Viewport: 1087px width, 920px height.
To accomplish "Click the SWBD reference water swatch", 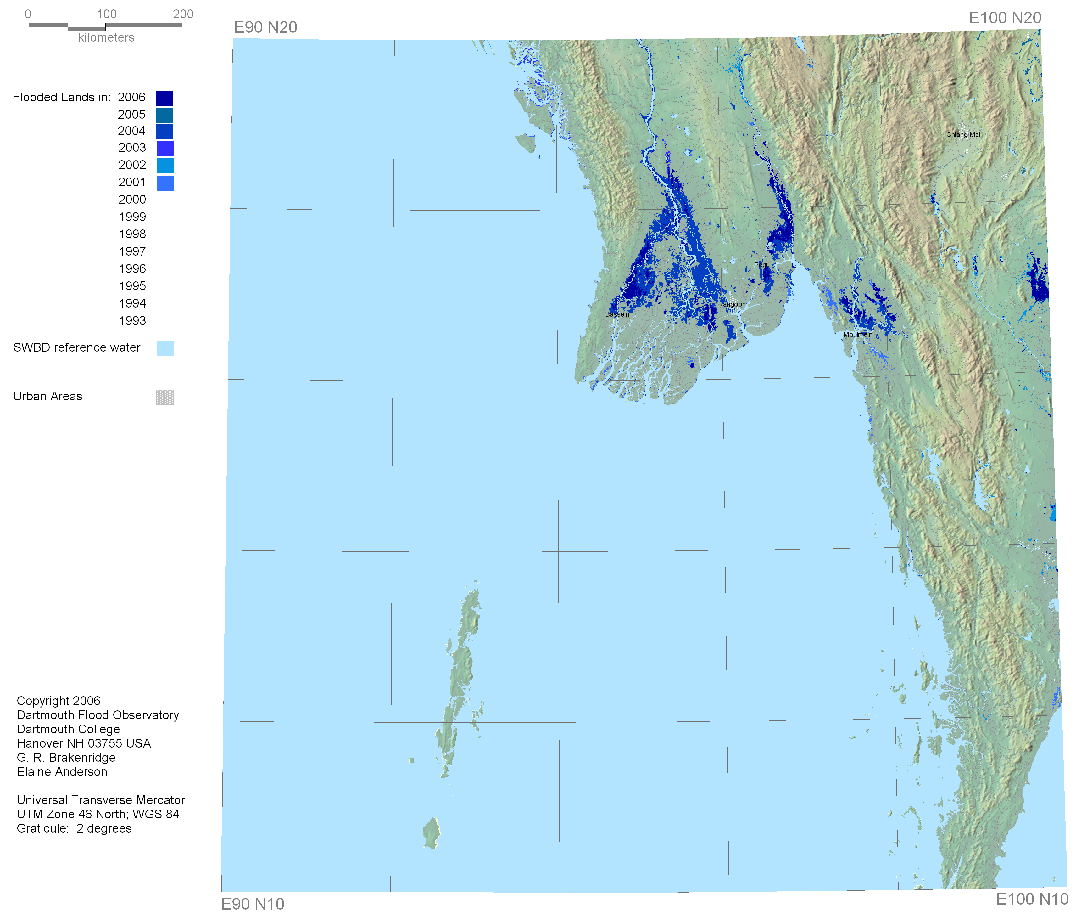I will (165, 348).
